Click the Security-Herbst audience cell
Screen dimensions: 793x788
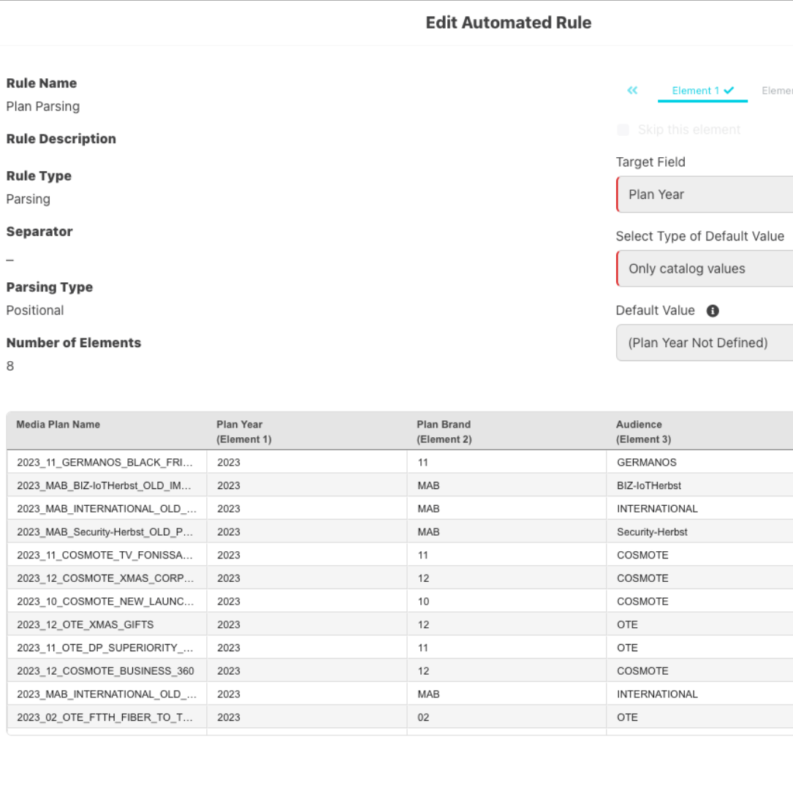point(652,532)
